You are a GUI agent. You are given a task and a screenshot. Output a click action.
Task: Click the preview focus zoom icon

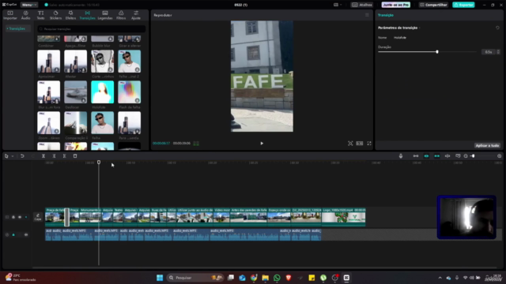[x=350, y=144]
